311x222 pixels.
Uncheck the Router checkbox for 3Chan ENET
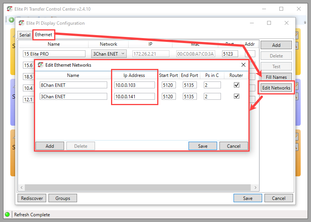click(236, 96)
